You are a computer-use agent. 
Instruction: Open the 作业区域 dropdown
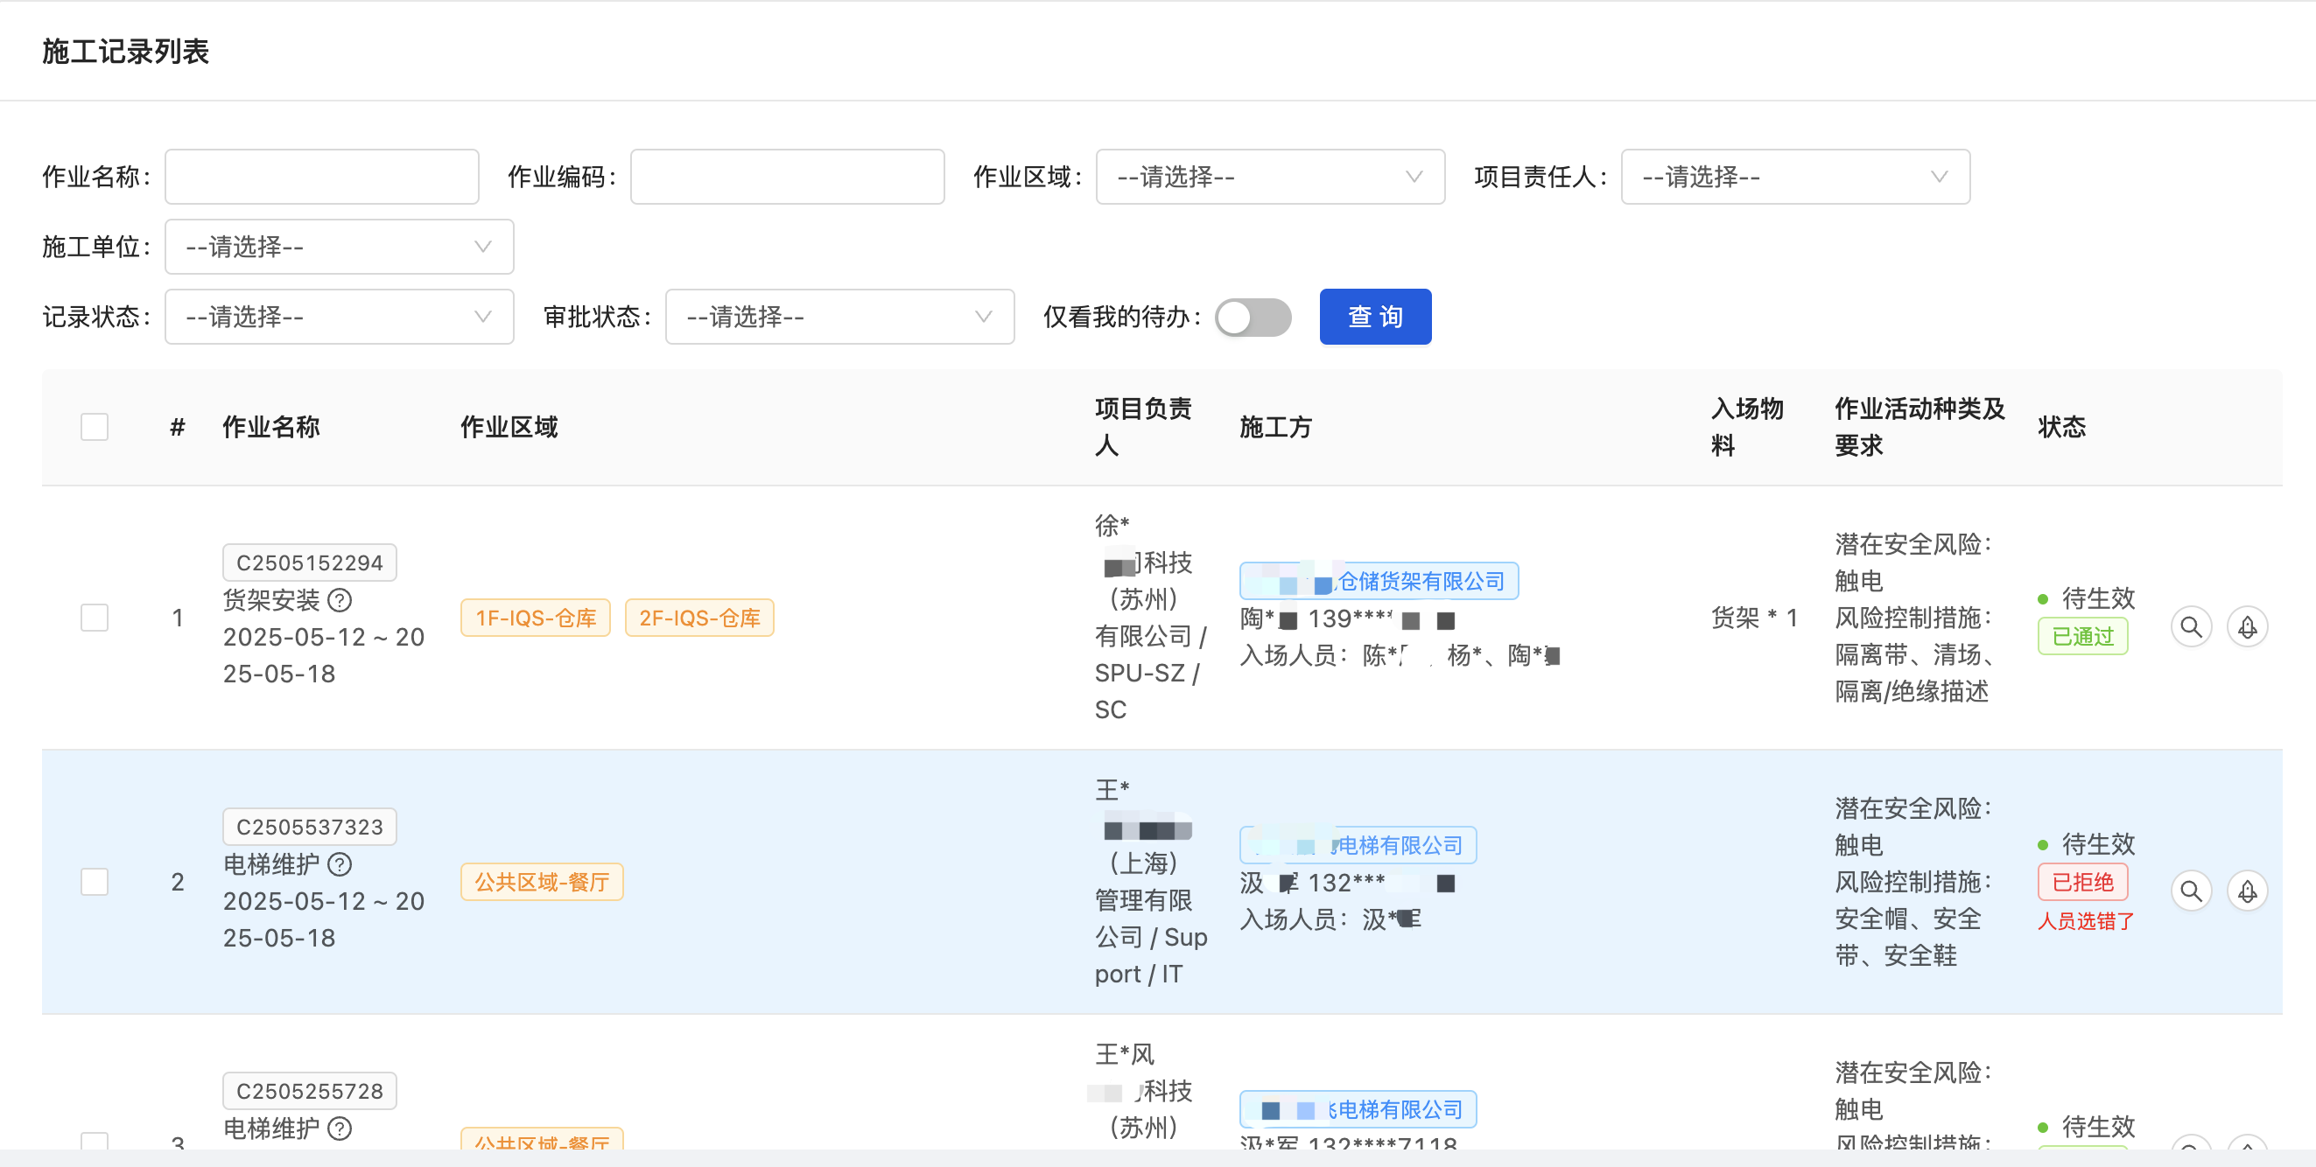tap(1269, 177)
